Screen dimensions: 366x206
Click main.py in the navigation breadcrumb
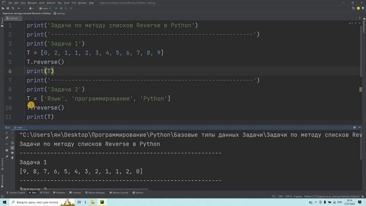(59, 13)
